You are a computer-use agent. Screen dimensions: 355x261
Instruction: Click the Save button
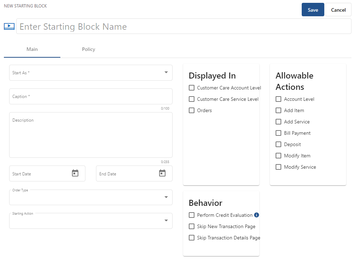click(313, 10)
